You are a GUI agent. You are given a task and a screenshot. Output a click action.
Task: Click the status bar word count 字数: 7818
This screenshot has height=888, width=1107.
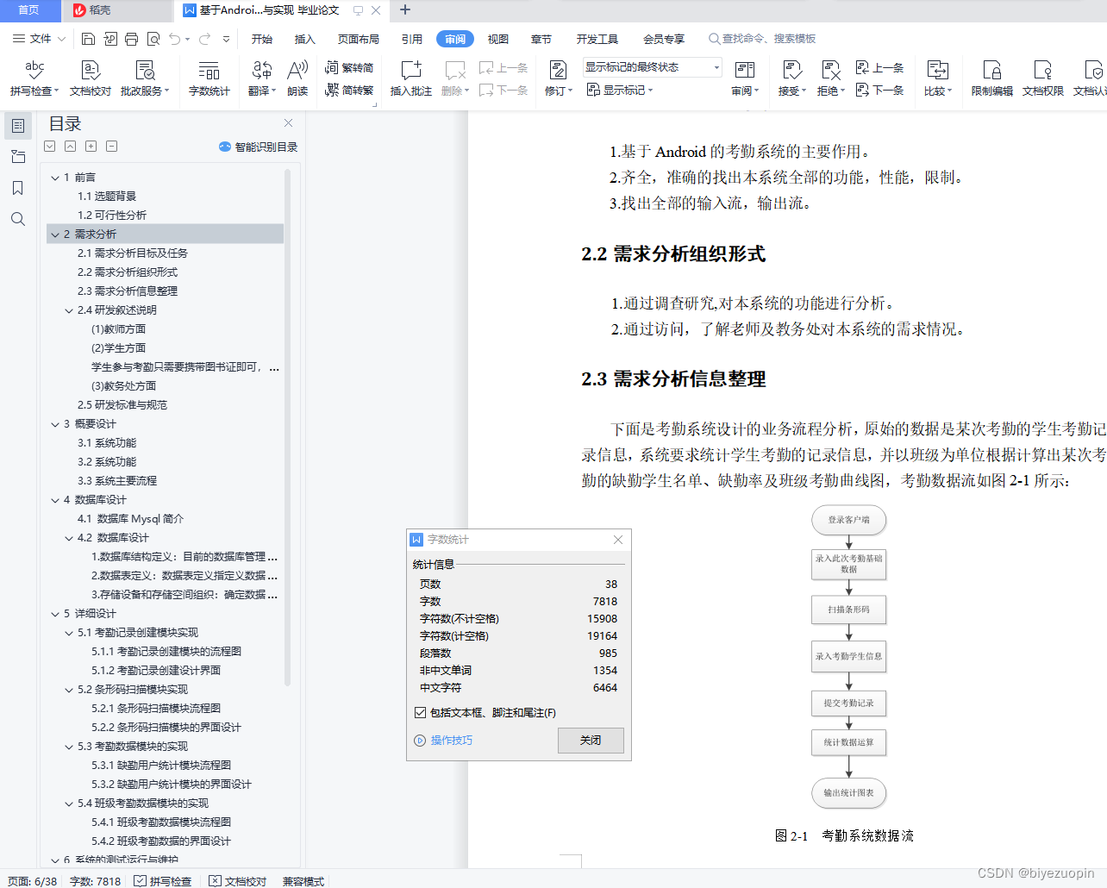[x=95, y=881]
